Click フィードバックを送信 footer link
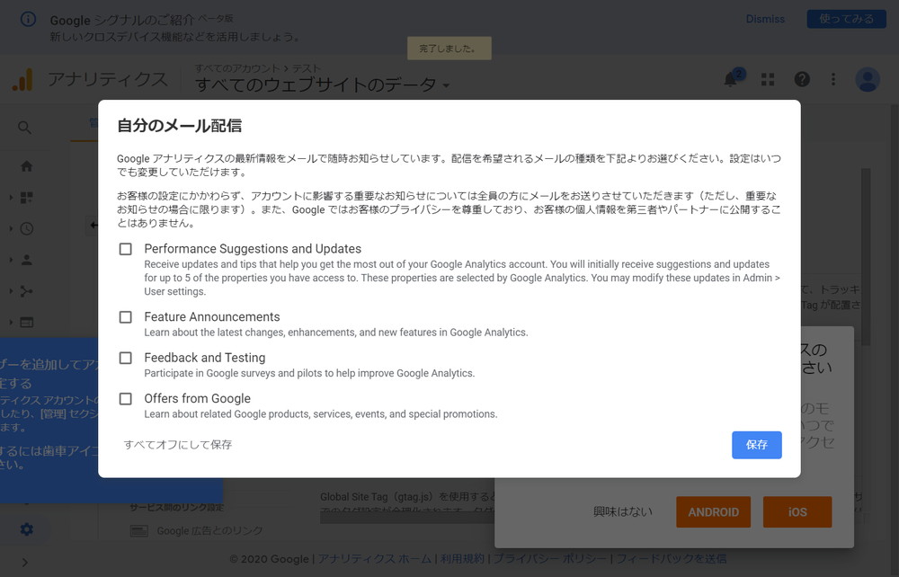 coord(671,559)
